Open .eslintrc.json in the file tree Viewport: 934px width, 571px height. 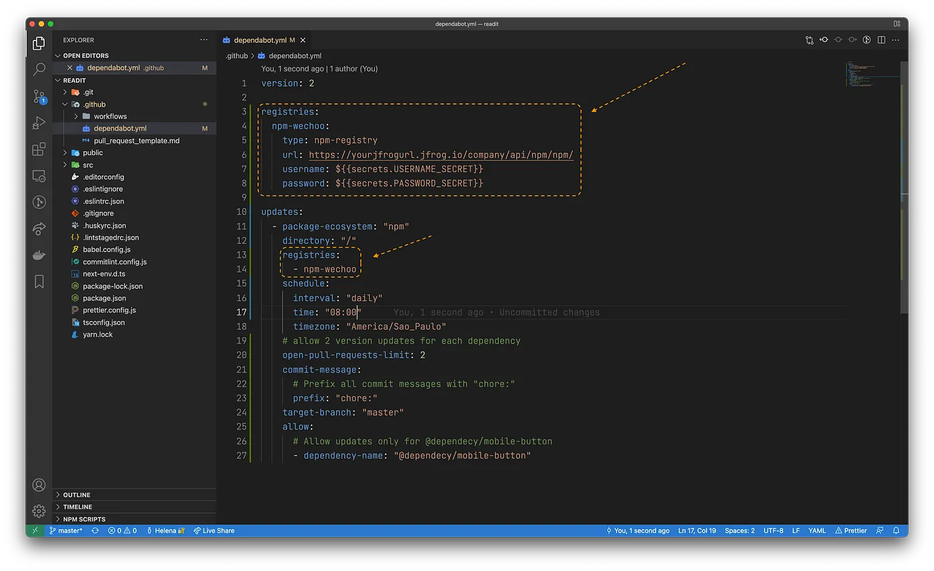[103, 201]
